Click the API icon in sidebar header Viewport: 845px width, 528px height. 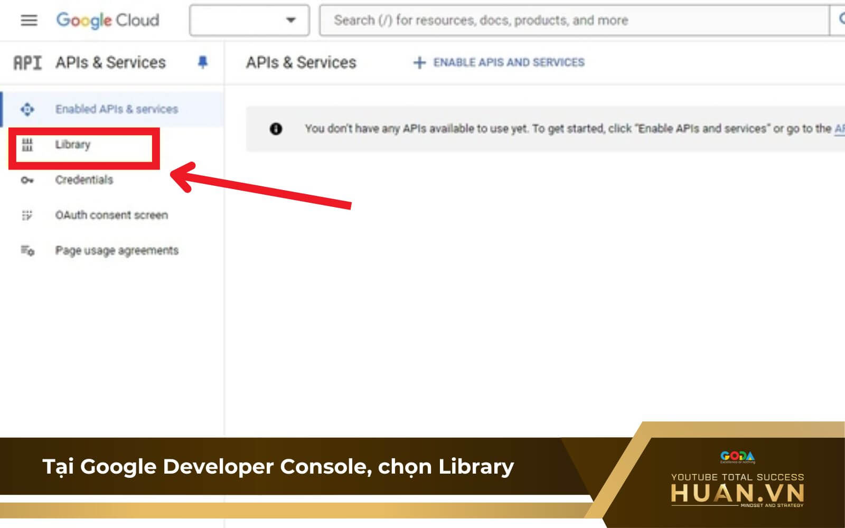pos(27,63)
